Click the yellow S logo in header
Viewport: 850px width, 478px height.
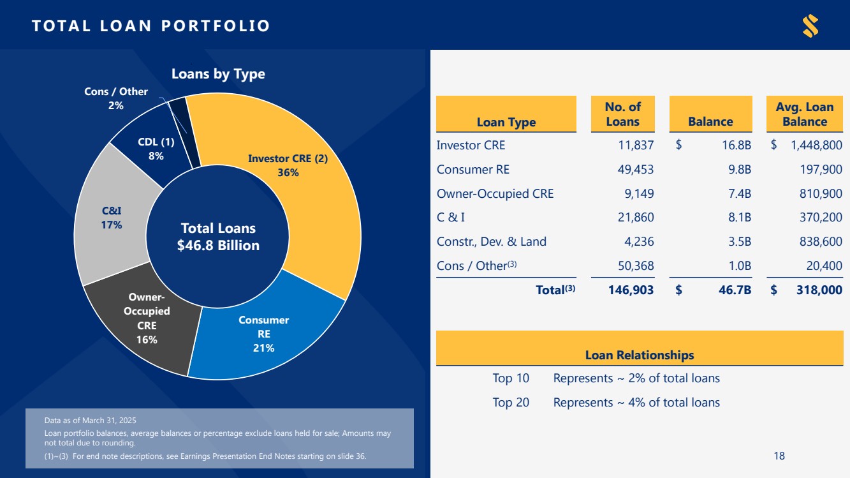pos(810,26)
